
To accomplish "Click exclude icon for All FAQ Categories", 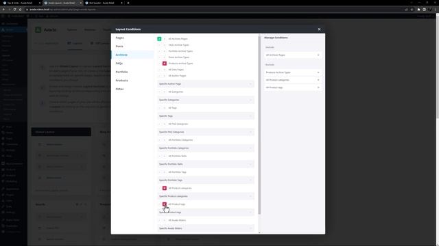I will coord(165,124).
